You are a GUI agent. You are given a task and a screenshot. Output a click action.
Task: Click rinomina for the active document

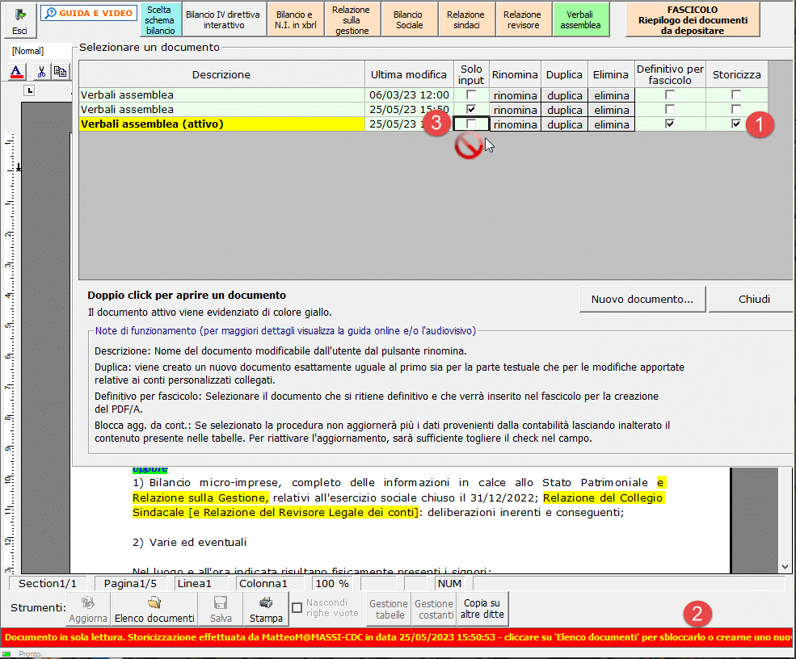coord(515,124)
